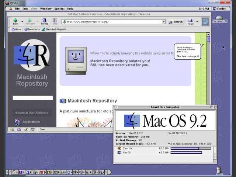This screenshot has height=177, width=236.
Task: Click the Applications link in sidebar
Action: coord(31,122)
